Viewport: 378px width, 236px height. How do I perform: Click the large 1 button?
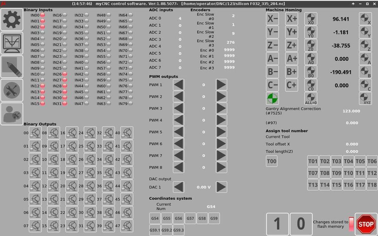point(277,224)
